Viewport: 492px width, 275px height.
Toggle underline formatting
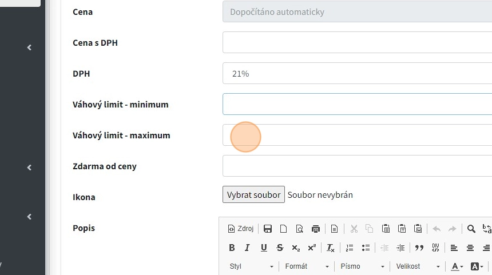tap(264, 248)
